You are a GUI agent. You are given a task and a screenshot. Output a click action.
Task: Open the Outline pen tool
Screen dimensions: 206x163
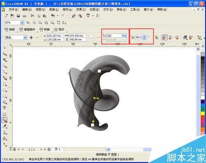click(x=5, y=133)
